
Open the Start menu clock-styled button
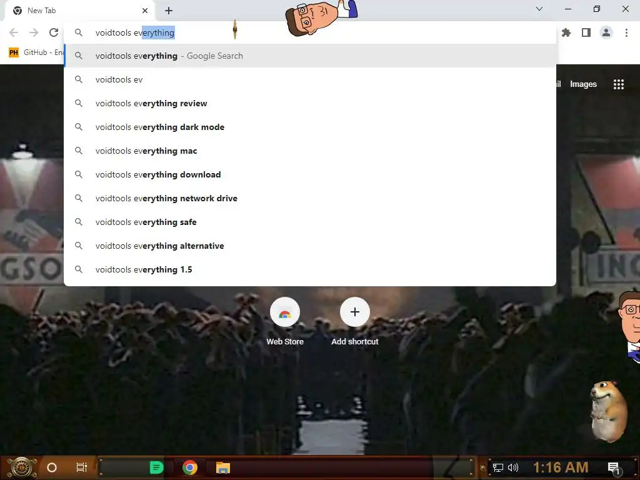[x=22, y=467]
